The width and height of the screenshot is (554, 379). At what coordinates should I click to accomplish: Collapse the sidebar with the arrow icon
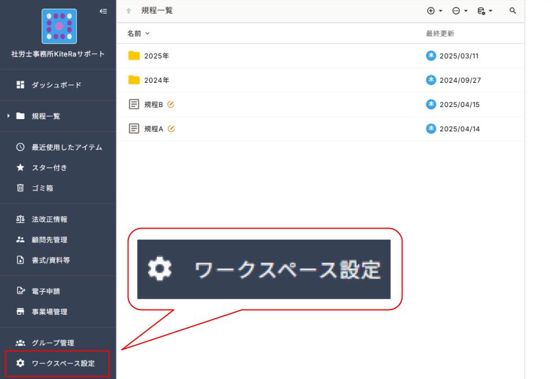[x=103, y=12]
